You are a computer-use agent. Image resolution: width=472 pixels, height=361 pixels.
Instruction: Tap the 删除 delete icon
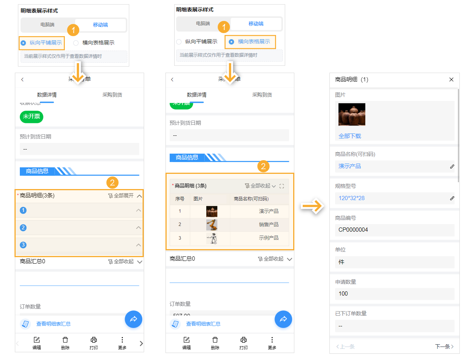(x=65, y=340)
